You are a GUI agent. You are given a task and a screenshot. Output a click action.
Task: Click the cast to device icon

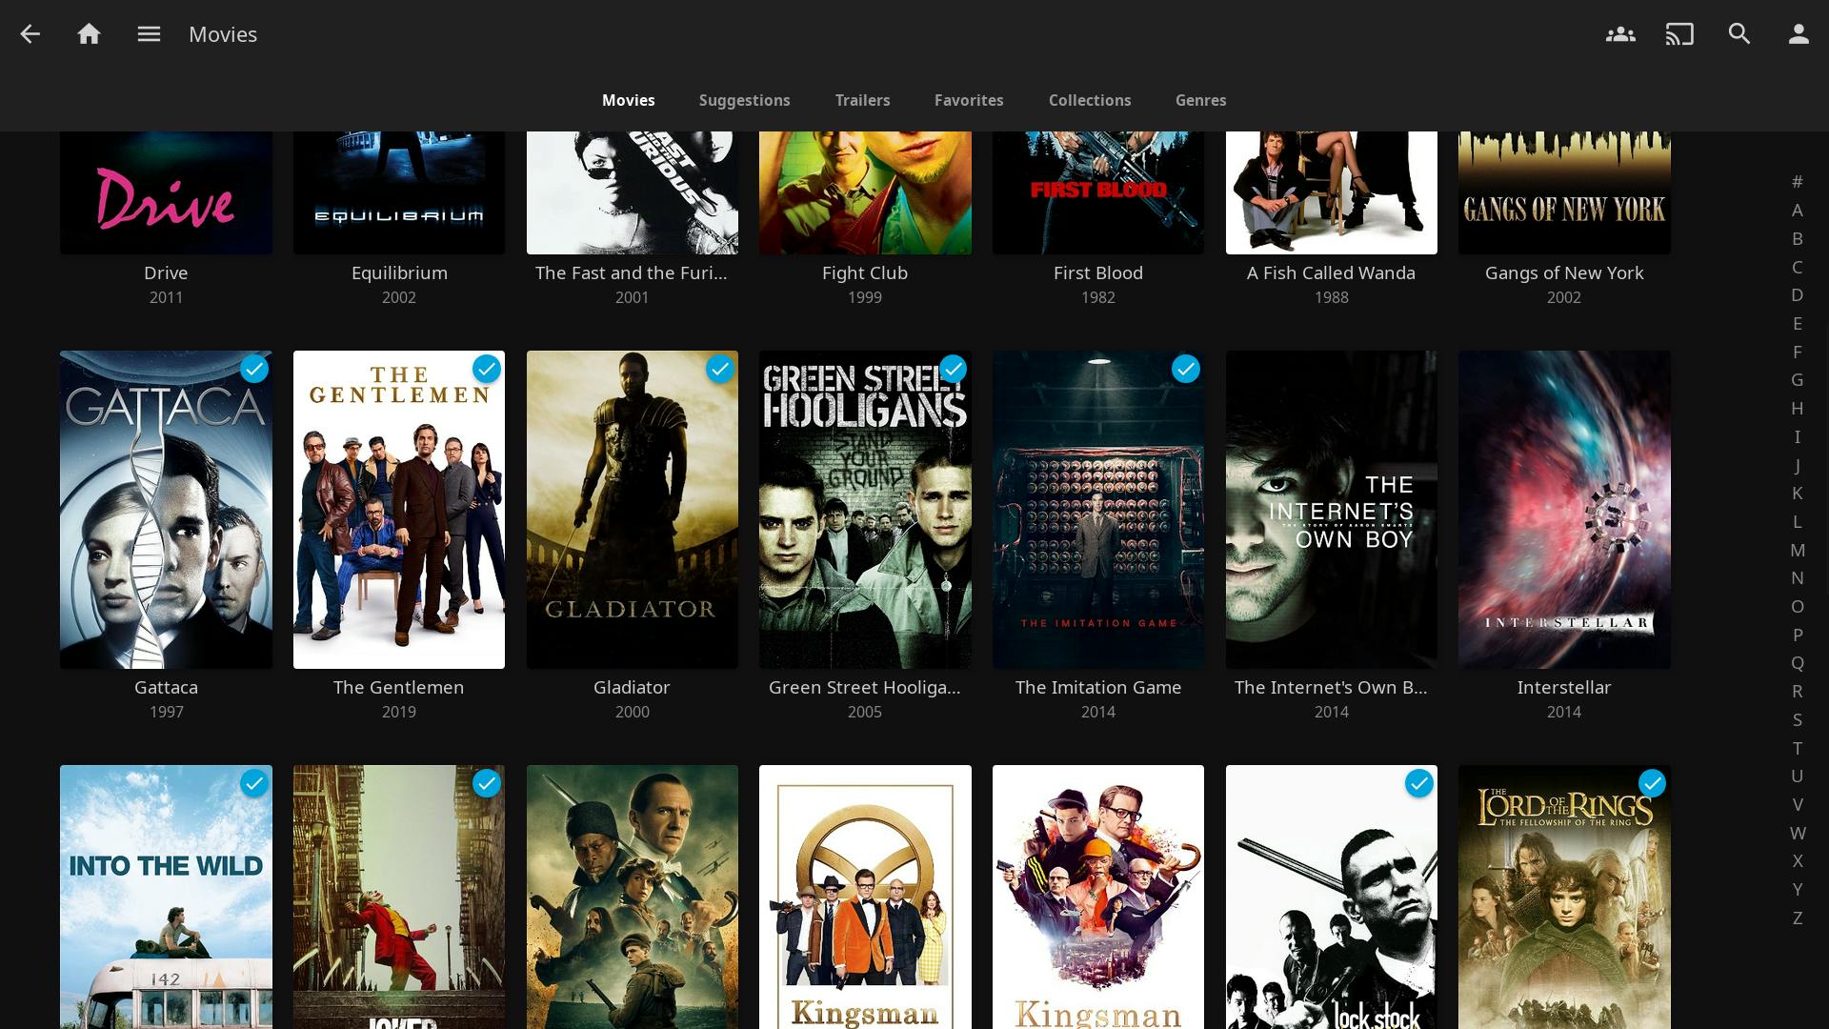[1679, 34]
